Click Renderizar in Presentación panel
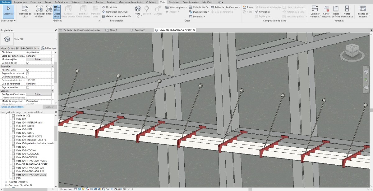Image resolution: width=373 pixels, height=191 pixels. pos(109,7)
